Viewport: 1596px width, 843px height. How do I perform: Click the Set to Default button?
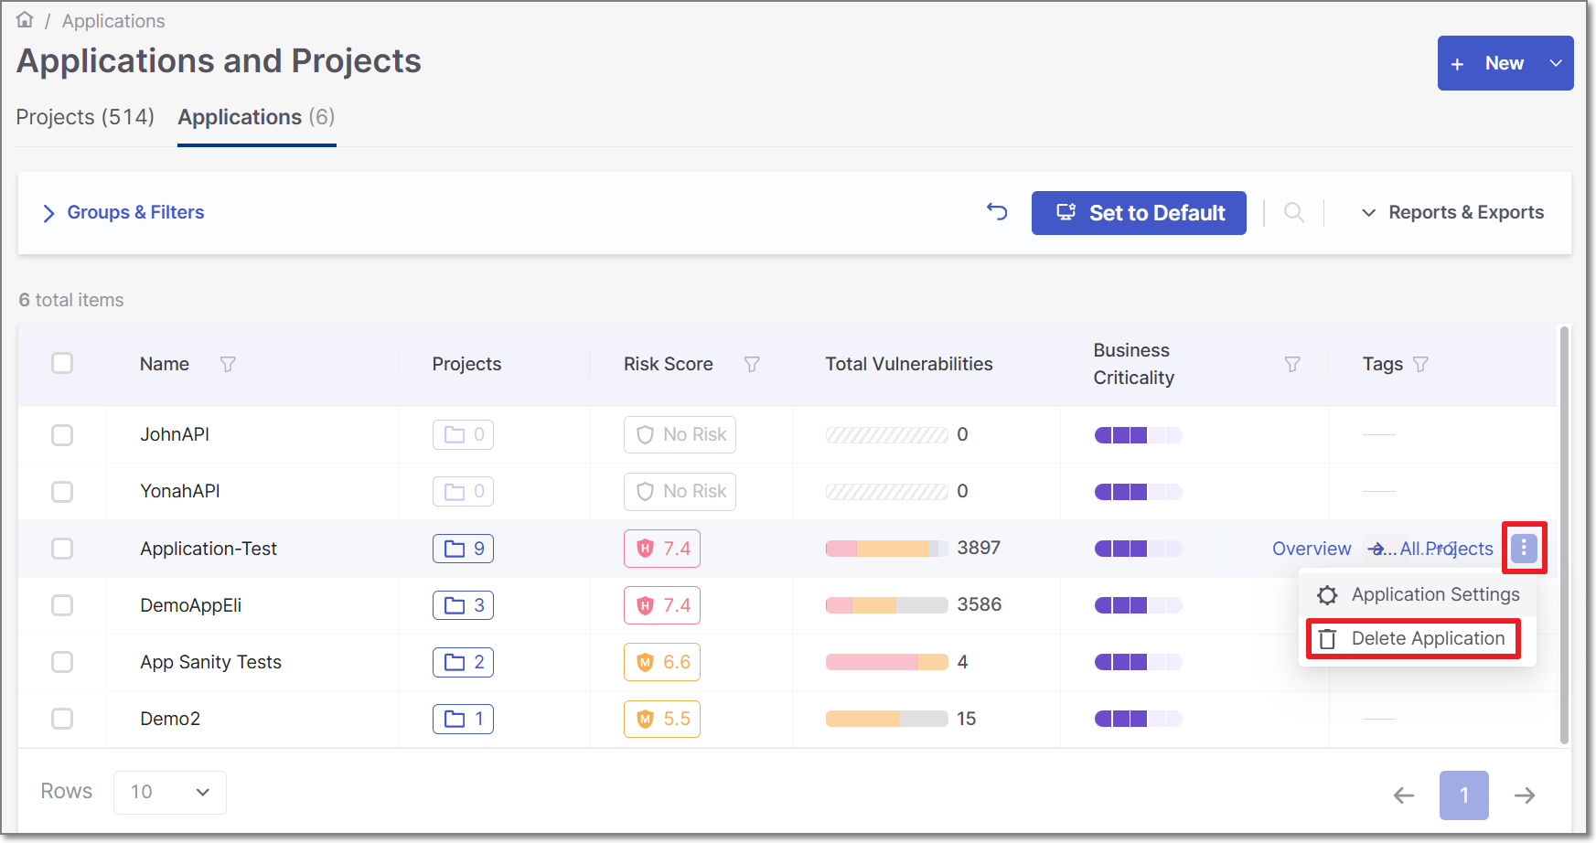point(1139,212)
